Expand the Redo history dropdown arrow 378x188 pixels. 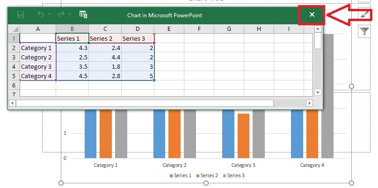70,15
